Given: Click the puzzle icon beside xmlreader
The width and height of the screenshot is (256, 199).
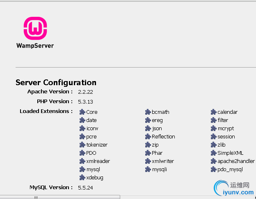Looking at the screenshot, I should pyautogui.click(x=82, y=161).
